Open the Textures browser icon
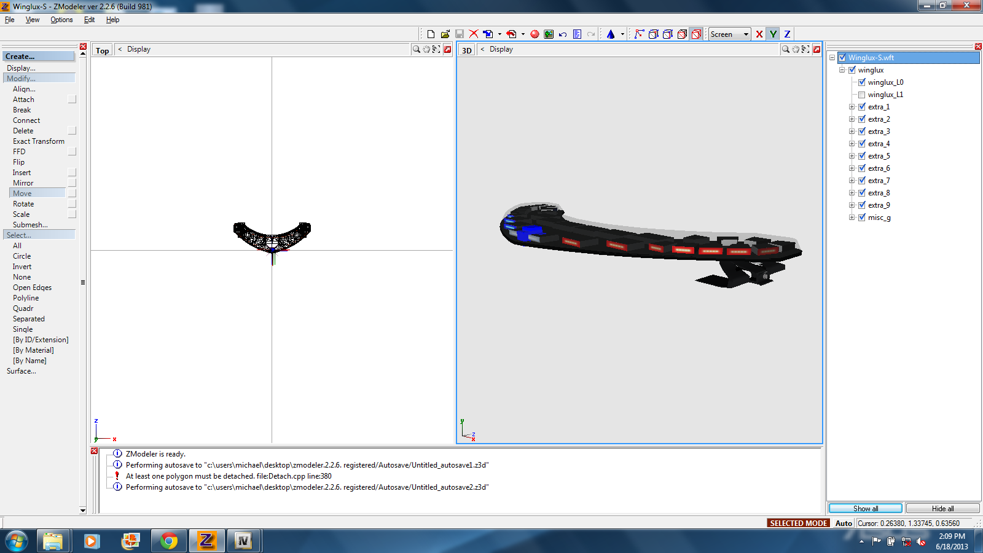The image size is (983, 553). tap(549, 34)
